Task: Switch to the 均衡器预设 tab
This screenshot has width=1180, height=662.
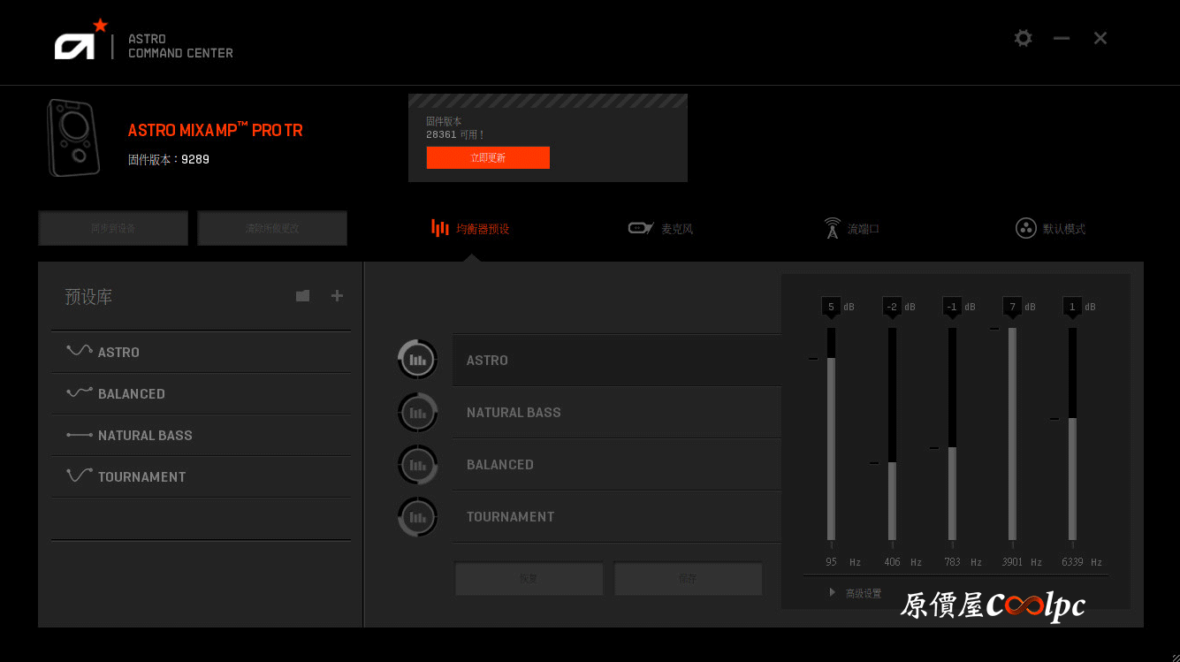Action: [x=470, y=229]
